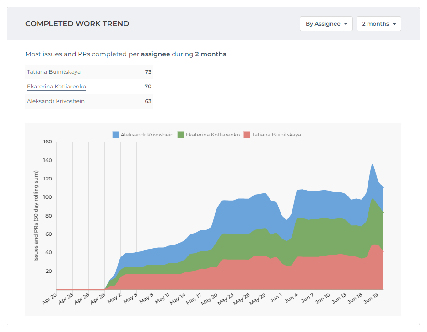Viewport: 427px width, 332px height.
Task: Click the May 2 x-axis label
Action: [x=115, y=298]
